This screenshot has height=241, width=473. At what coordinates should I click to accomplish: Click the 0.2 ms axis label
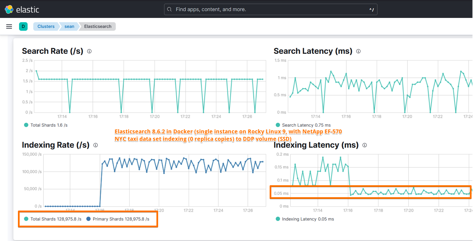tap(282, 154)
